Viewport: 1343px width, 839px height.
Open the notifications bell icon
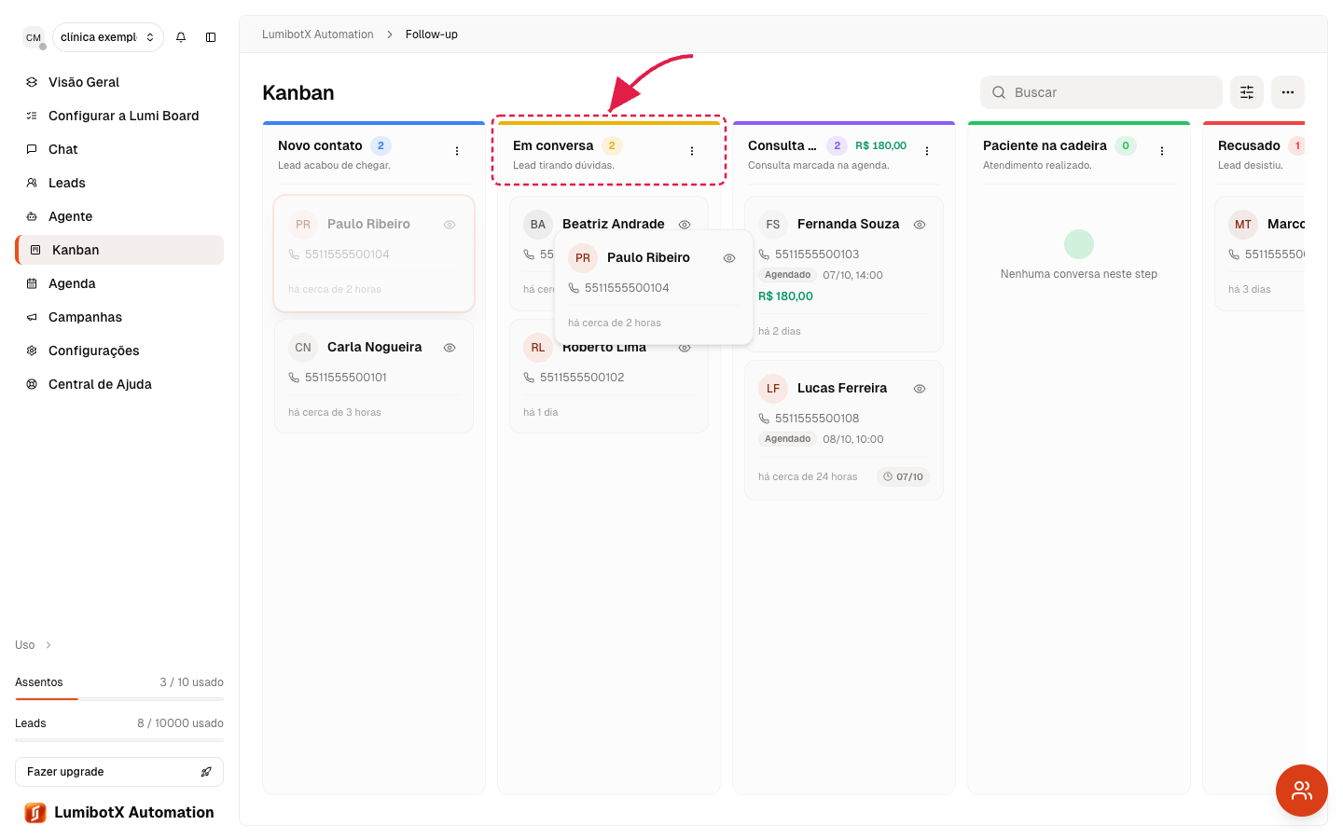(181, 37)
